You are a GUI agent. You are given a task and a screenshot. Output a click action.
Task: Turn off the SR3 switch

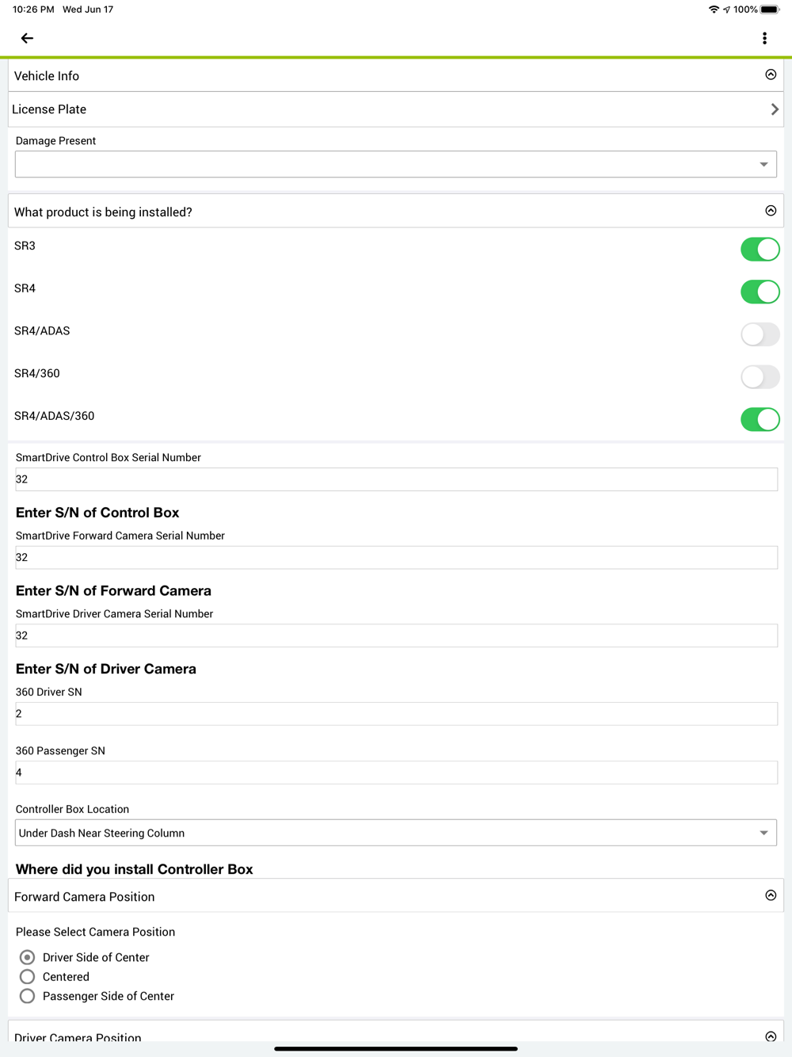tap(760, 249)
